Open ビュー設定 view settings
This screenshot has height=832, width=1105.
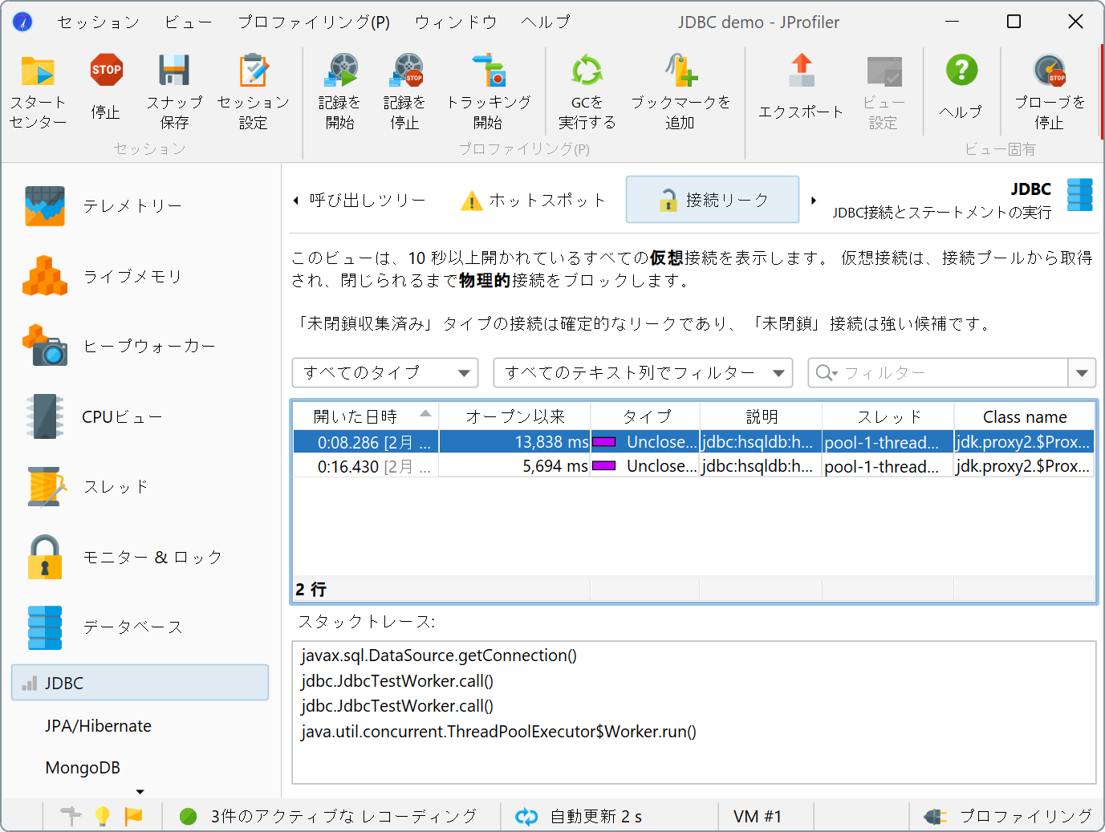pos(884,93)
